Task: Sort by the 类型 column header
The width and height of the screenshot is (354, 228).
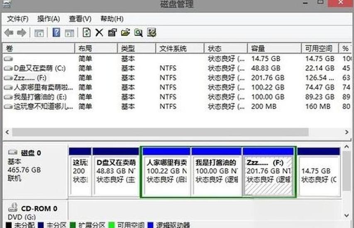Action: tap(137, 48)
